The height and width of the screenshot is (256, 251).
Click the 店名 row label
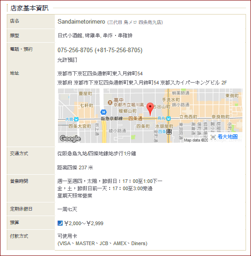(x=14, y=21)
